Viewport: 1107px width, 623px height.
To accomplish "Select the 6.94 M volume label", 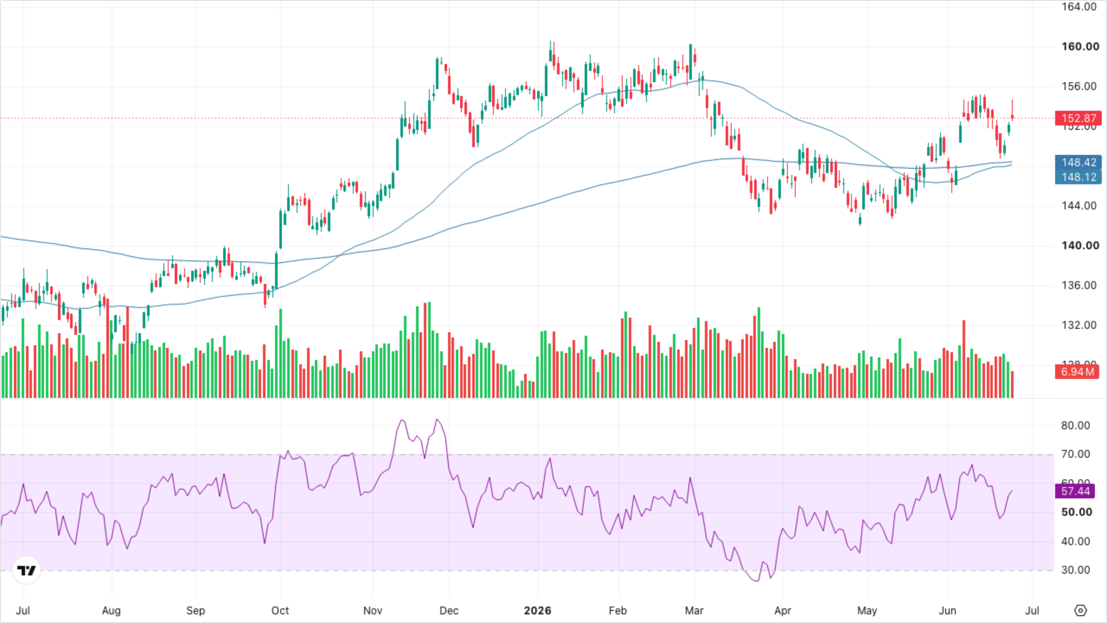I will [x=1077, y=372].
